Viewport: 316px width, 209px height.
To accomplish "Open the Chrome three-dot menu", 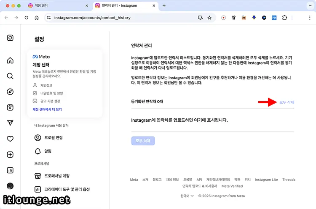I will coord(310,18).
